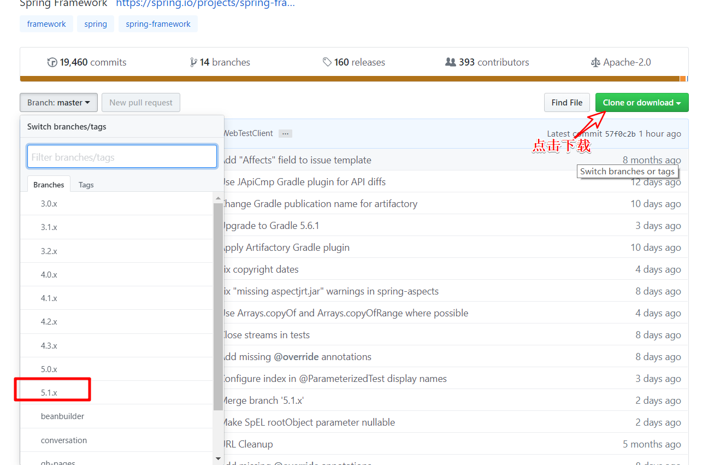Open Apache-2.0 license link

click(621, 62)
